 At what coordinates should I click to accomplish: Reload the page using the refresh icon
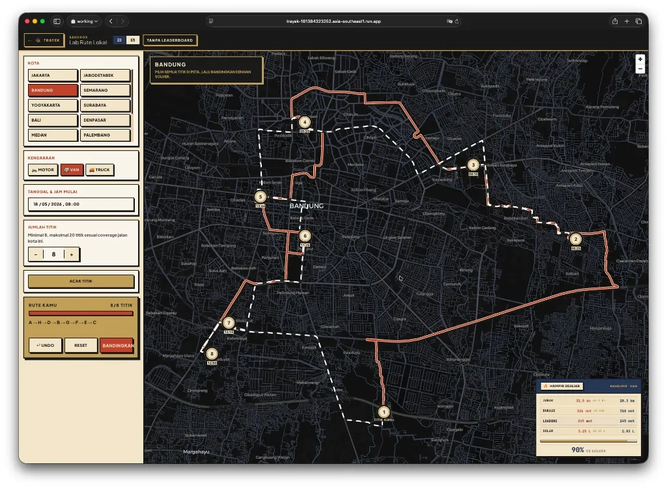coord(457,21)
